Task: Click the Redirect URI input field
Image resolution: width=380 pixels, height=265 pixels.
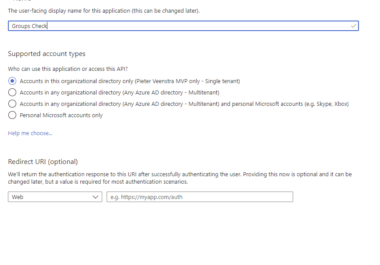Action: coord(200,197)
